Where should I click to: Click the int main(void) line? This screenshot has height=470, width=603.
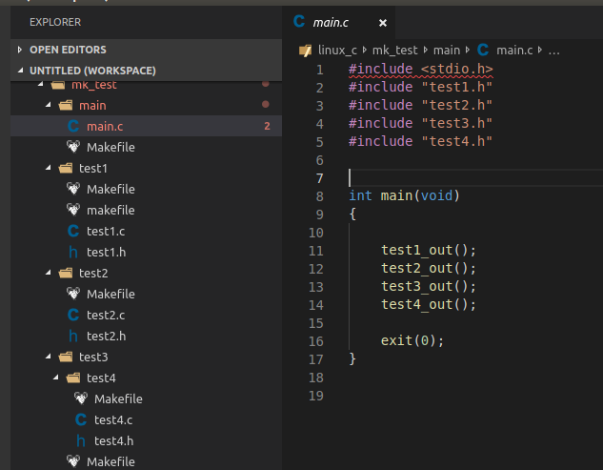(x=404, y=196)
